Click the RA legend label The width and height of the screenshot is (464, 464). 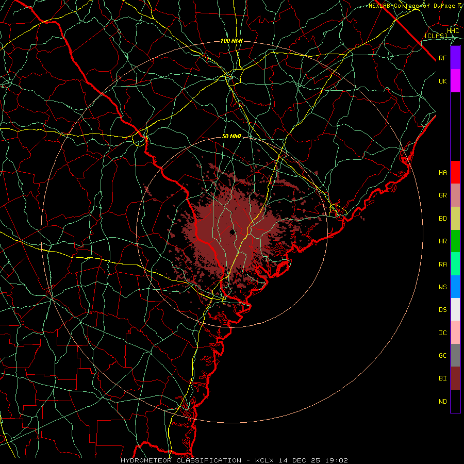pos(443,264)
